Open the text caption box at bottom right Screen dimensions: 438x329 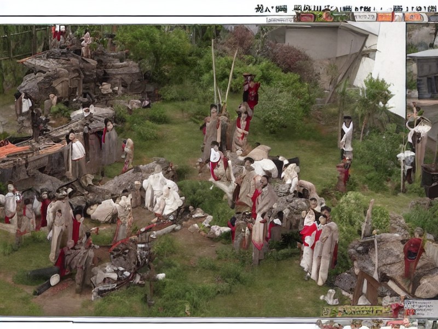(x=421, y=308)
